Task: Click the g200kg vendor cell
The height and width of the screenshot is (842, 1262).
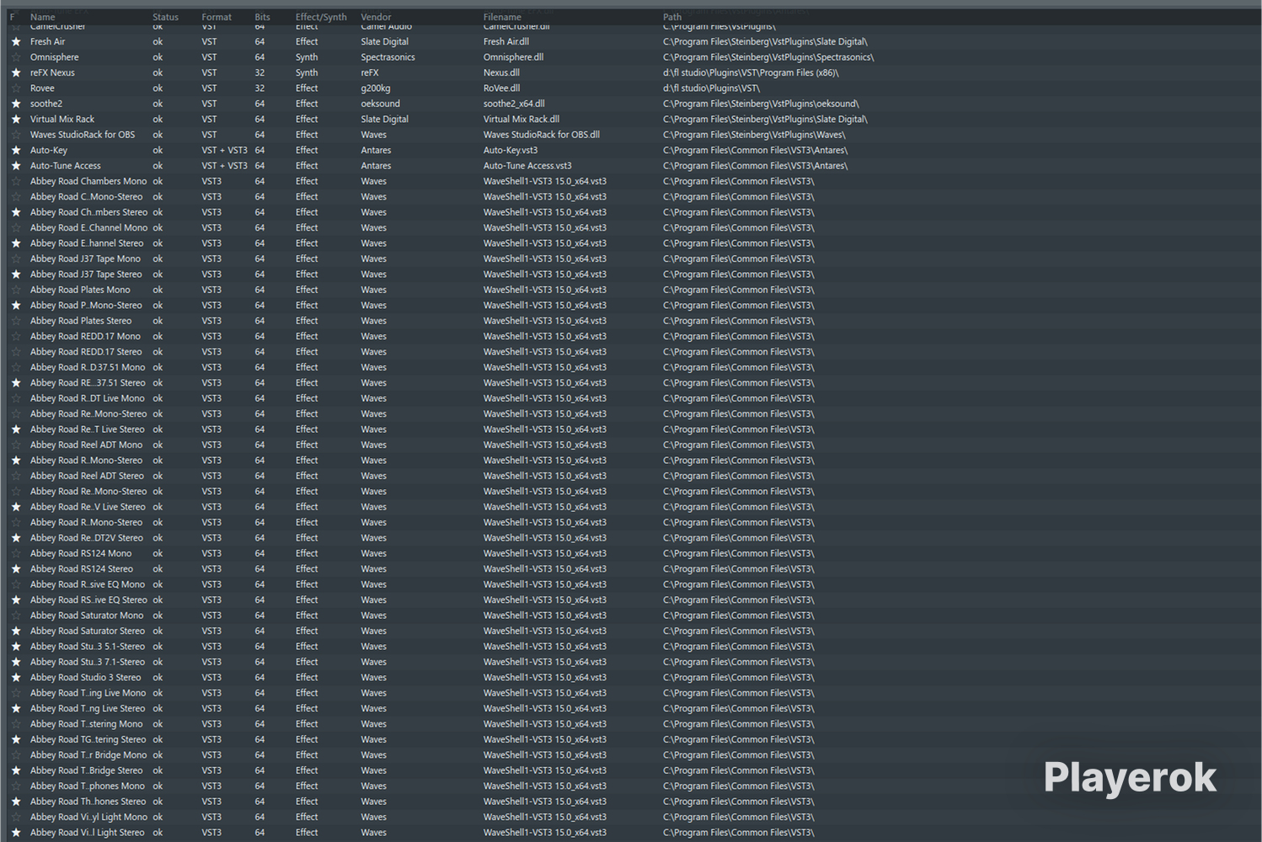Action: coord(376,88)
